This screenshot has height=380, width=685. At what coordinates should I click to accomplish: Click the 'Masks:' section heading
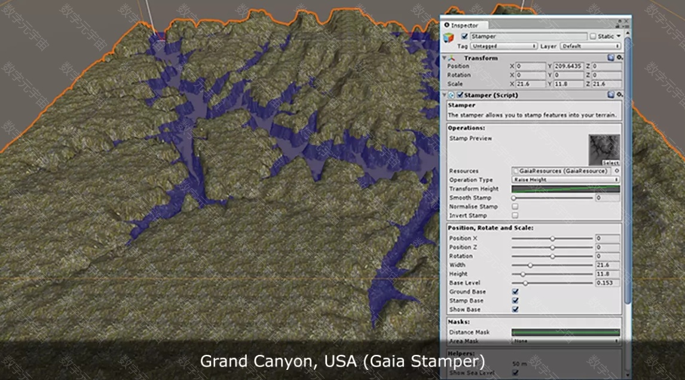tap(458, 321)
